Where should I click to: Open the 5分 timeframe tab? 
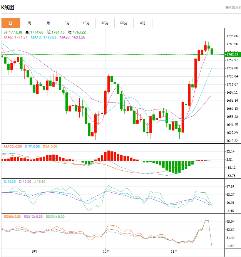click(67, 23)
